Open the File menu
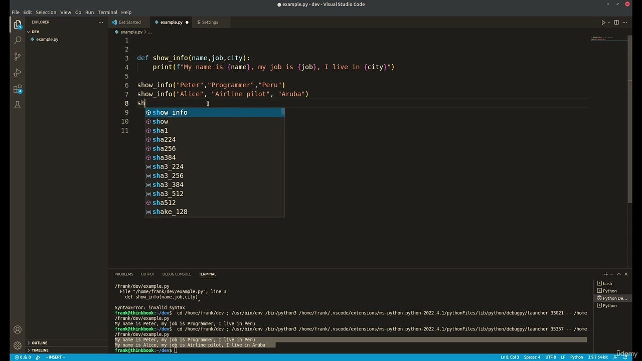The width and height of the screenshot is (642, 361). coord(16,12)
